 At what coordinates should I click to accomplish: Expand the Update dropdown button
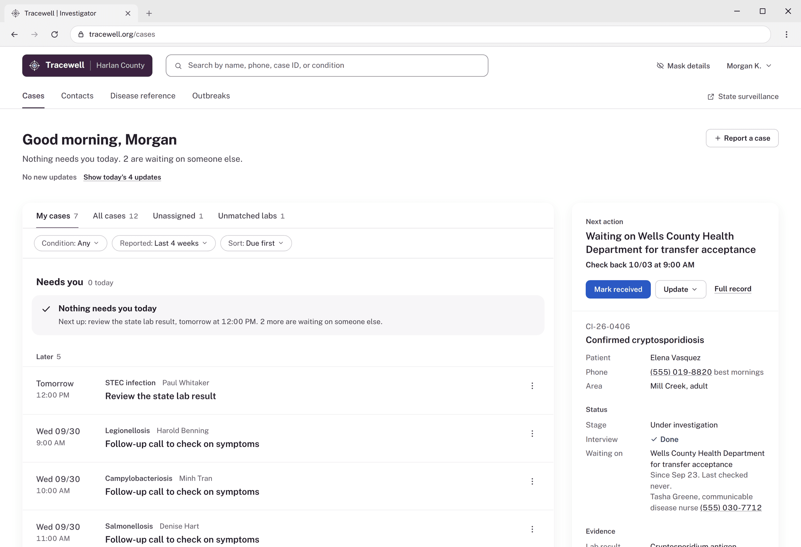[680, 290]
